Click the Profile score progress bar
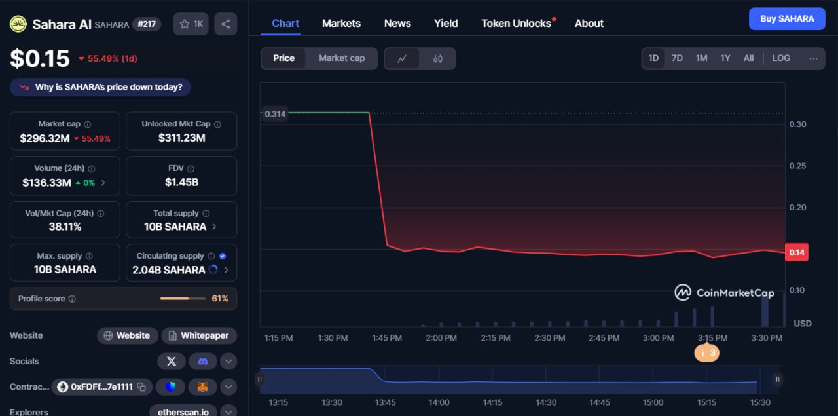 pyautogui.click(x=183, y=299)
